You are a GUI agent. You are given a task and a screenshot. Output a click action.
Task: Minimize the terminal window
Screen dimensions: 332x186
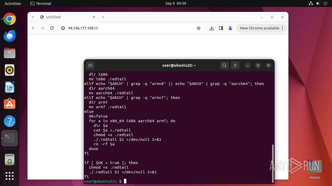[x=247, y=65]
